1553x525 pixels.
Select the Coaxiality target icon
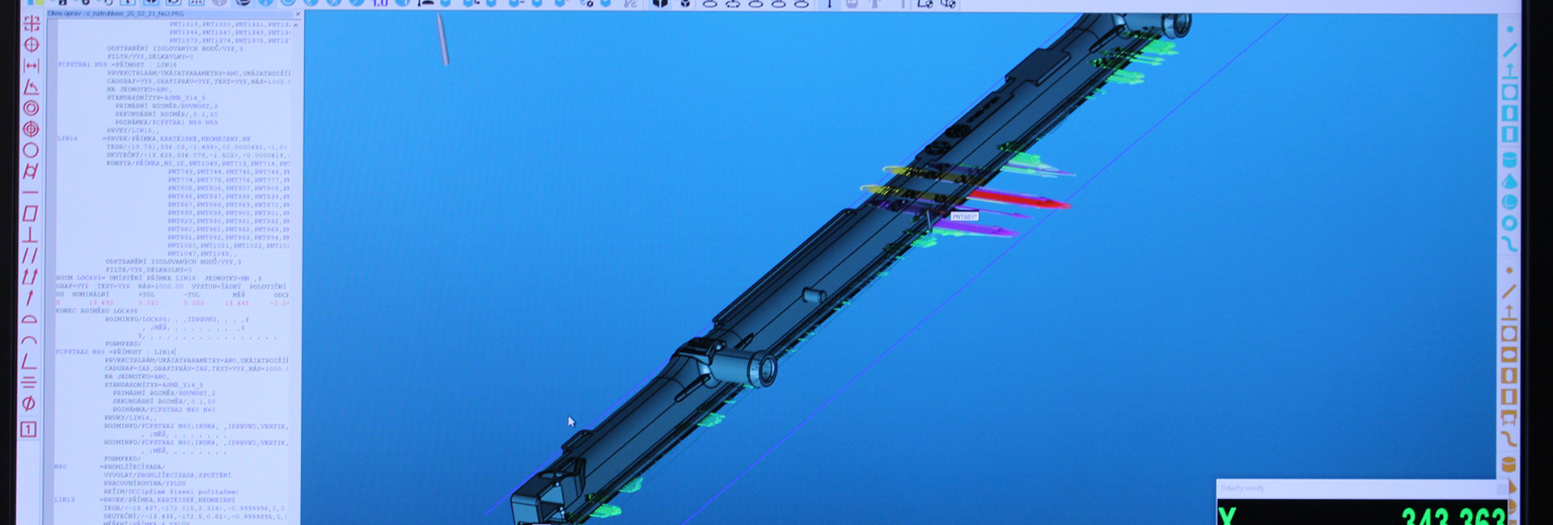pyautogui.click(x=32, y=128)
